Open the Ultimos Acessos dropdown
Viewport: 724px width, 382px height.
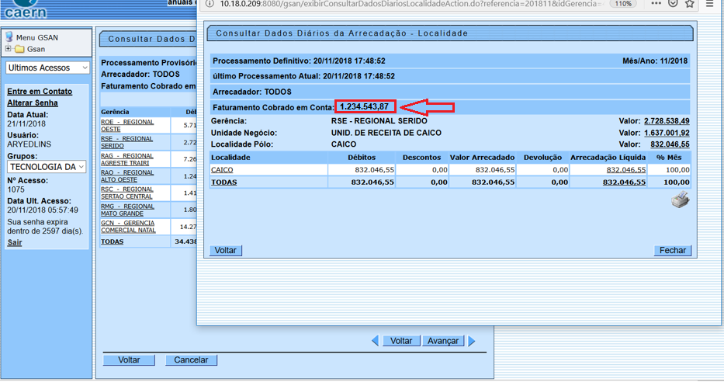48,68
